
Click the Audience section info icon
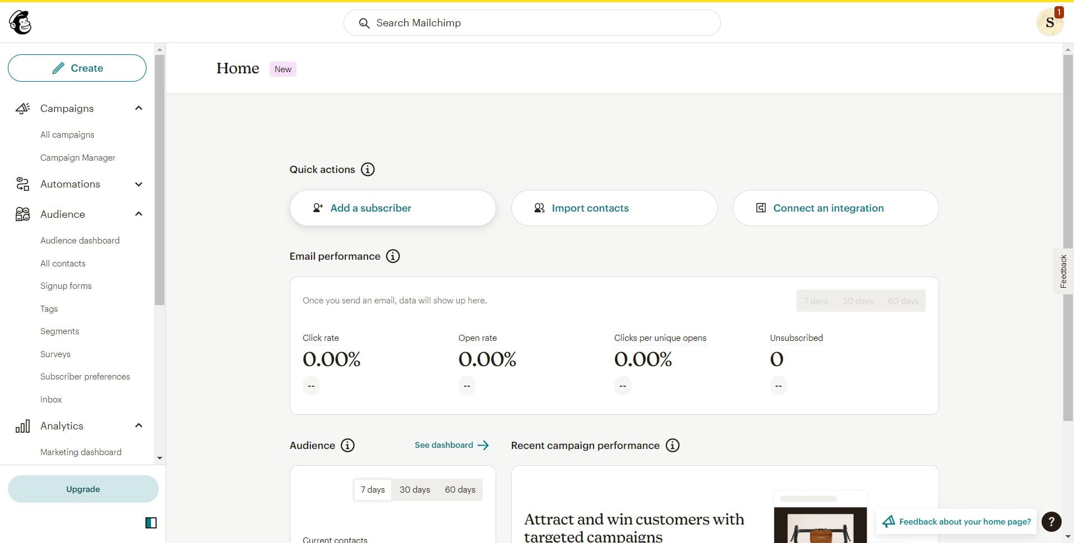pos(347,446)
